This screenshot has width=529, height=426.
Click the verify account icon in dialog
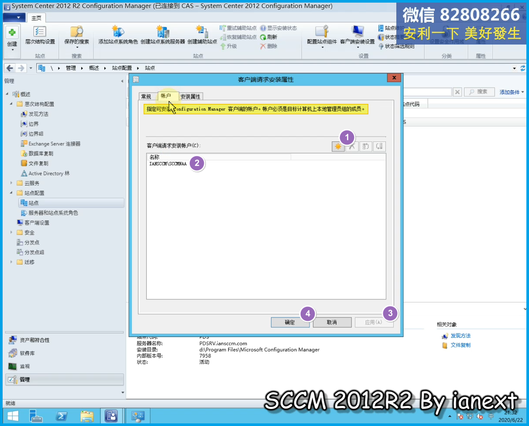pyautogui.click(x=379, y=147)
